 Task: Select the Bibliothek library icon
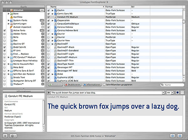(x=12, y=10)
